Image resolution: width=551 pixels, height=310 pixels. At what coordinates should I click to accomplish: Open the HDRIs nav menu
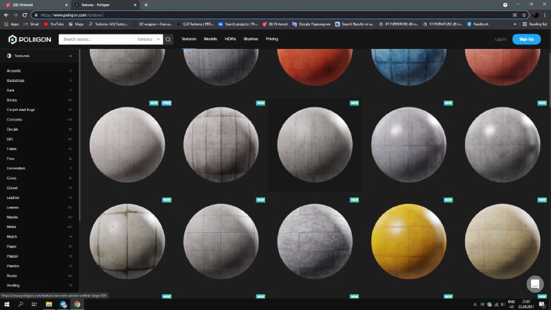(230, 39)
